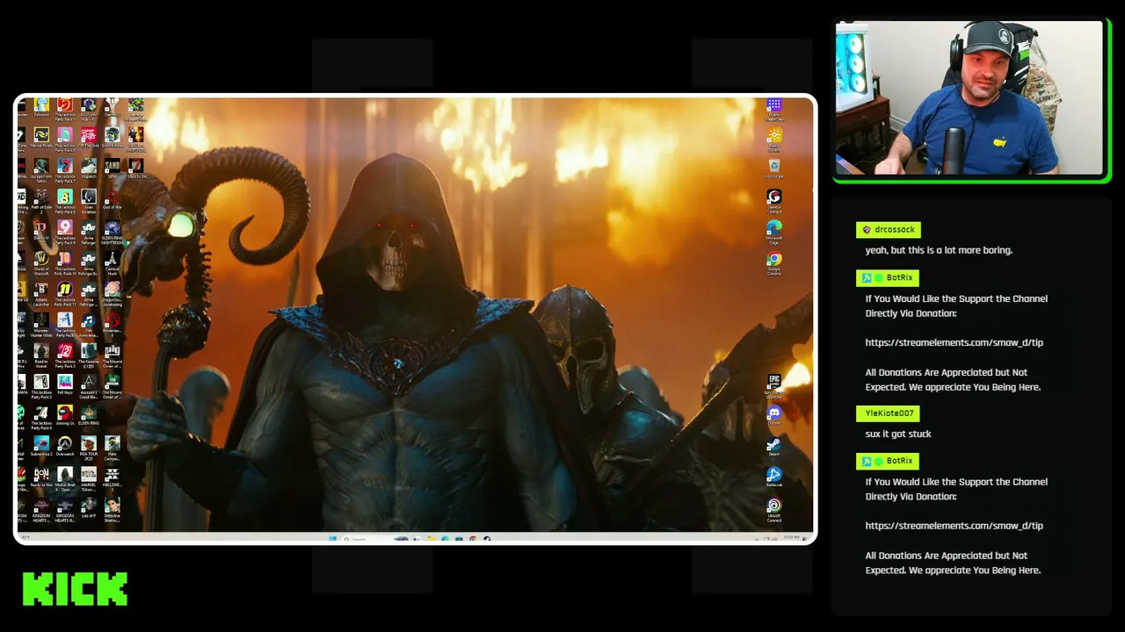Viewport: 1125px width, 632px height.
Task: Select the Ready or Not icon
Action: [x=41, y=477]
